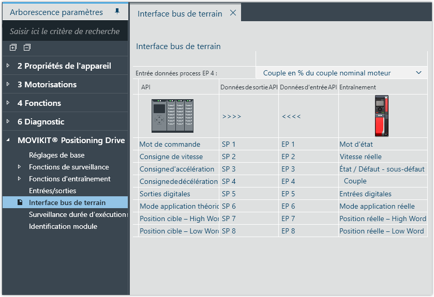Select the Couple entry for EP 4
Image resolution: width=434 pixels, height=297 pixels.
[x=355, y=181]
